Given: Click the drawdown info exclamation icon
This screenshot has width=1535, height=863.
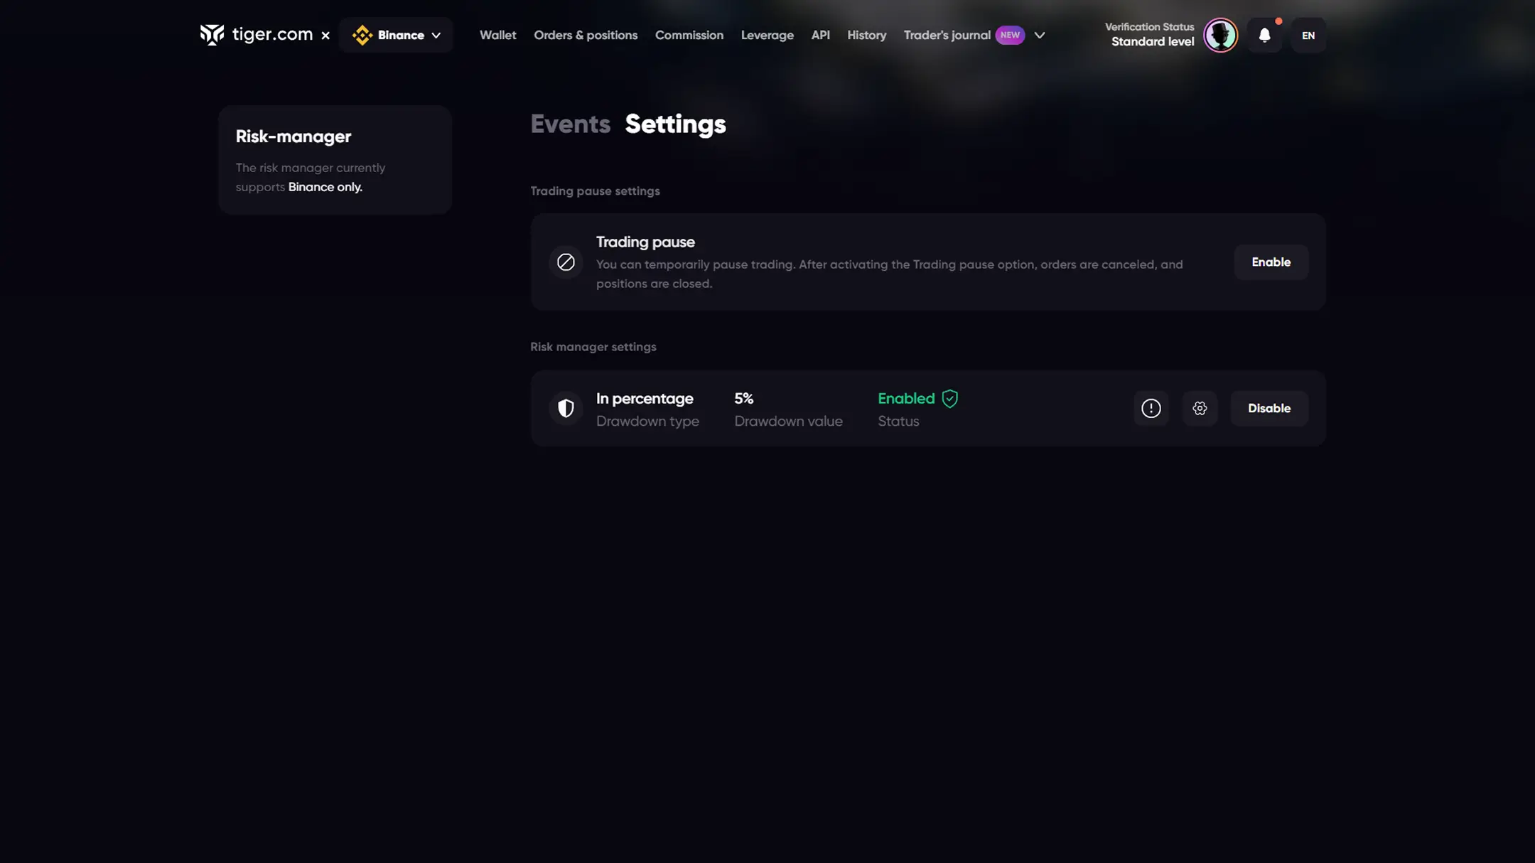Looking at the screenshot, I should (x=1151, y=408).
